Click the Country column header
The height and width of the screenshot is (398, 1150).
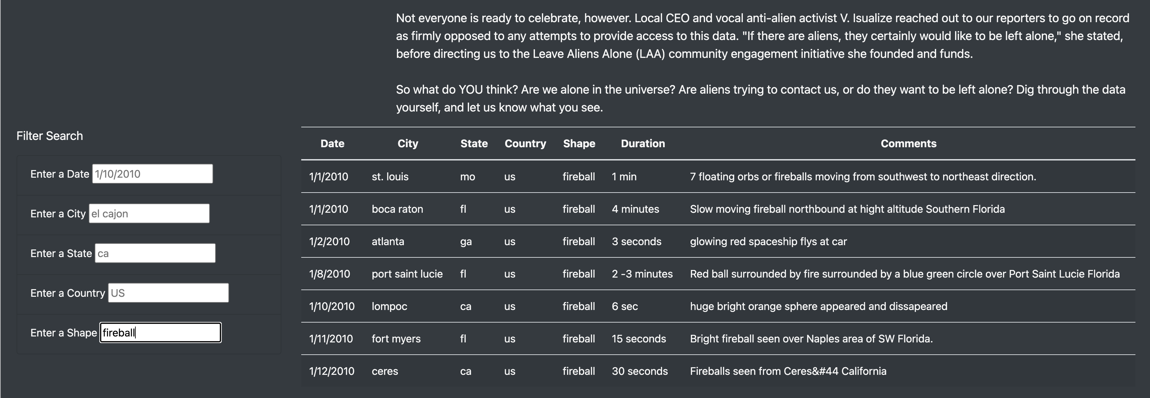coord(525,143)
